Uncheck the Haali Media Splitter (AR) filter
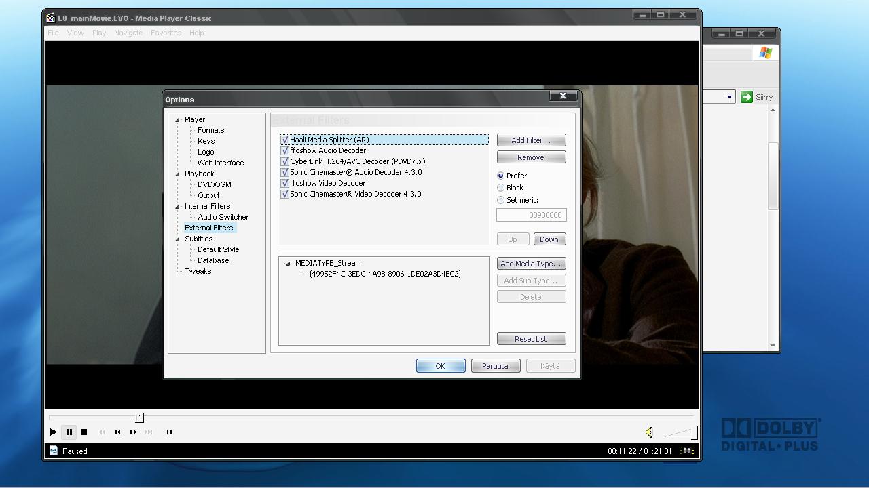The height and width of the screenshot is (488, 869). coord(284,140)
